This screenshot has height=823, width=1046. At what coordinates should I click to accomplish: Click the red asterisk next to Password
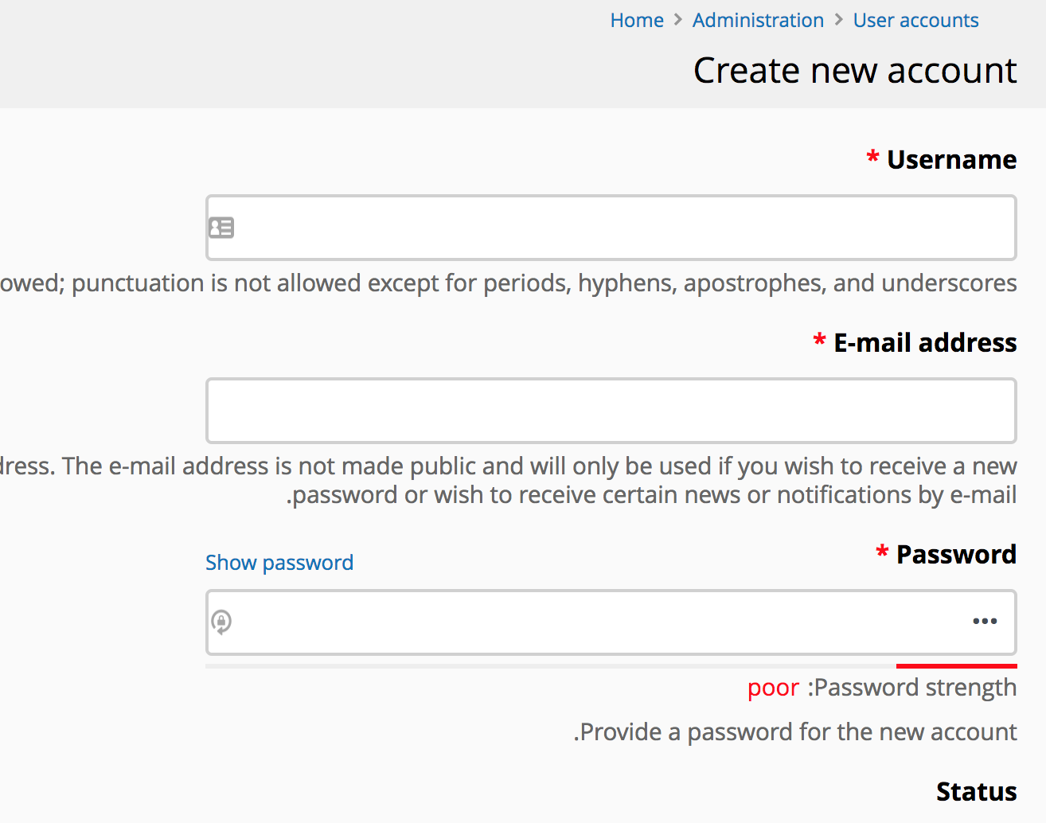[881, 552]
